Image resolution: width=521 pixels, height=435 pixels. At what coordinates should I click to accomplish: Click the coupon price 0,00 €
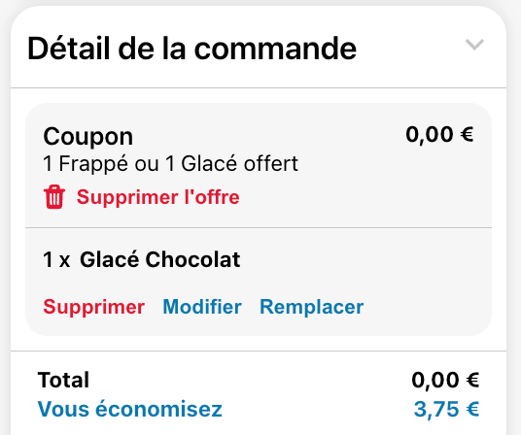point(439,134)
